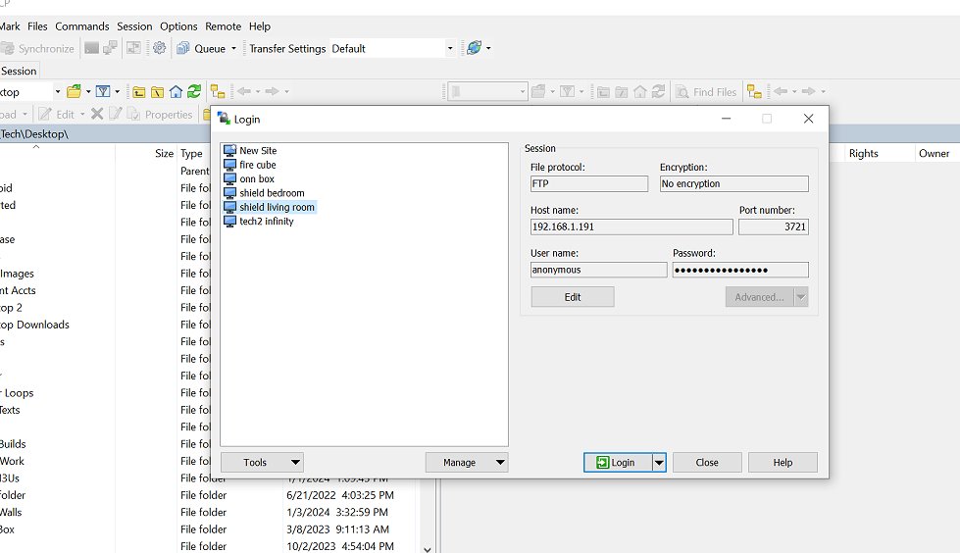960x553 pixels.
Task: Click the Close button in Login dialog
Action: 707,463
